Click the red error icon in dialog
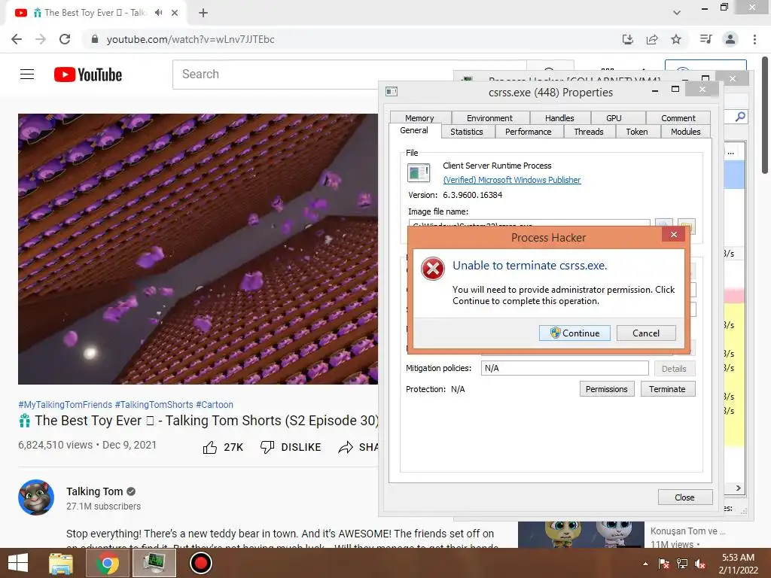Image resolution: width=771 pixels, height=578 pixels. [433, 269]
